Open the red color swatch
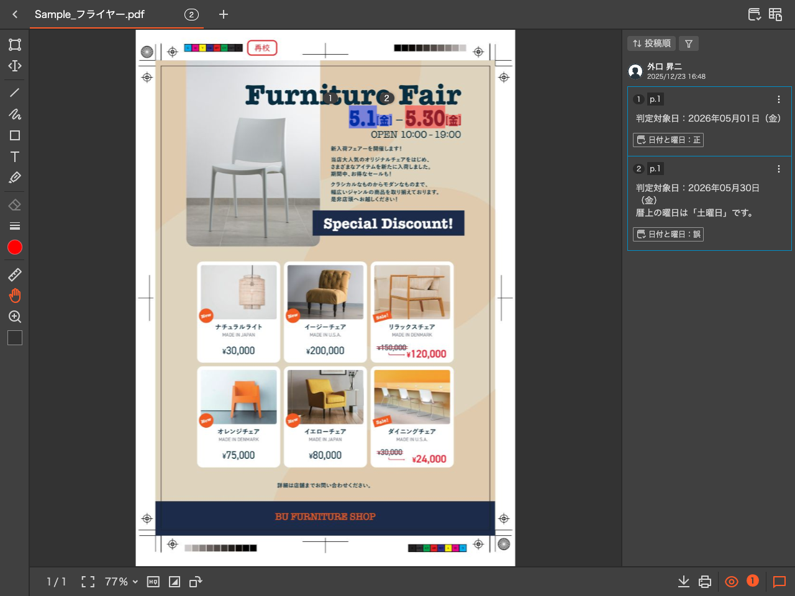This screenshot has height=596, width=795. tap(15, 247)
